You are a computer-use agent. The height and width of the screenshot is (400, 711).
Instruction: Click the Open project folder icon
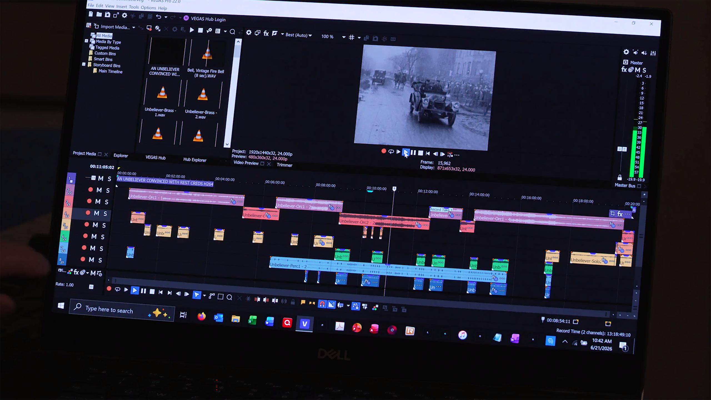click(99, 14)
